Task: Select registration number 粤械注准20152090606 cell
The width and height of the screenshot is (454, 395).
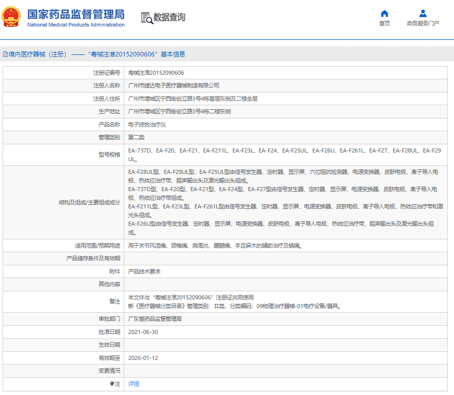Action: tap(156, 73)
